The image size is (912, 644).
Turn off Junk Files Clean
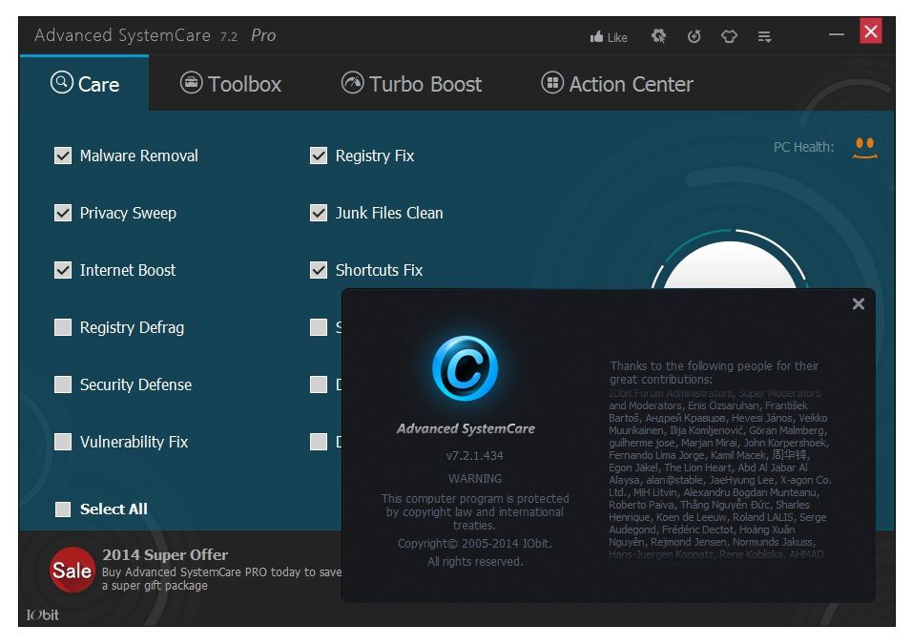319,213
